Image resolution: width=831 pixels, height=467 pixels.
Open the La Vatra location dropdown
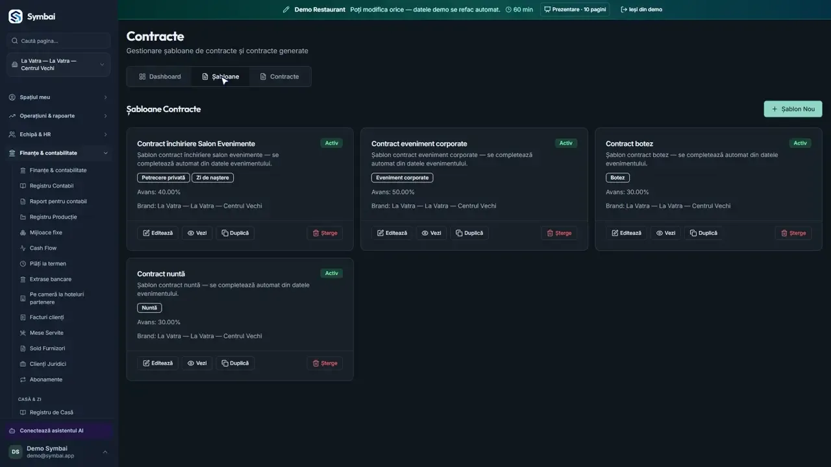point(58,65)
